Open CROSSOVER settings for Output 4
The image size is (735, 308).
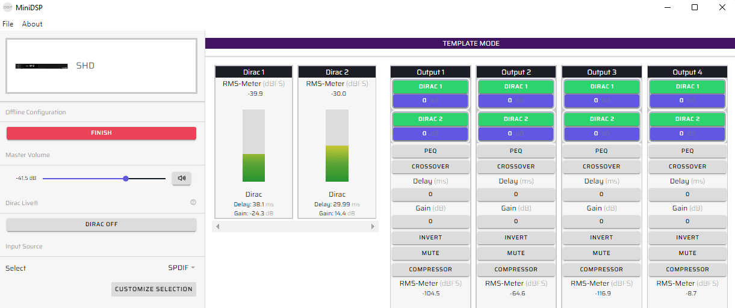point(687,167)
